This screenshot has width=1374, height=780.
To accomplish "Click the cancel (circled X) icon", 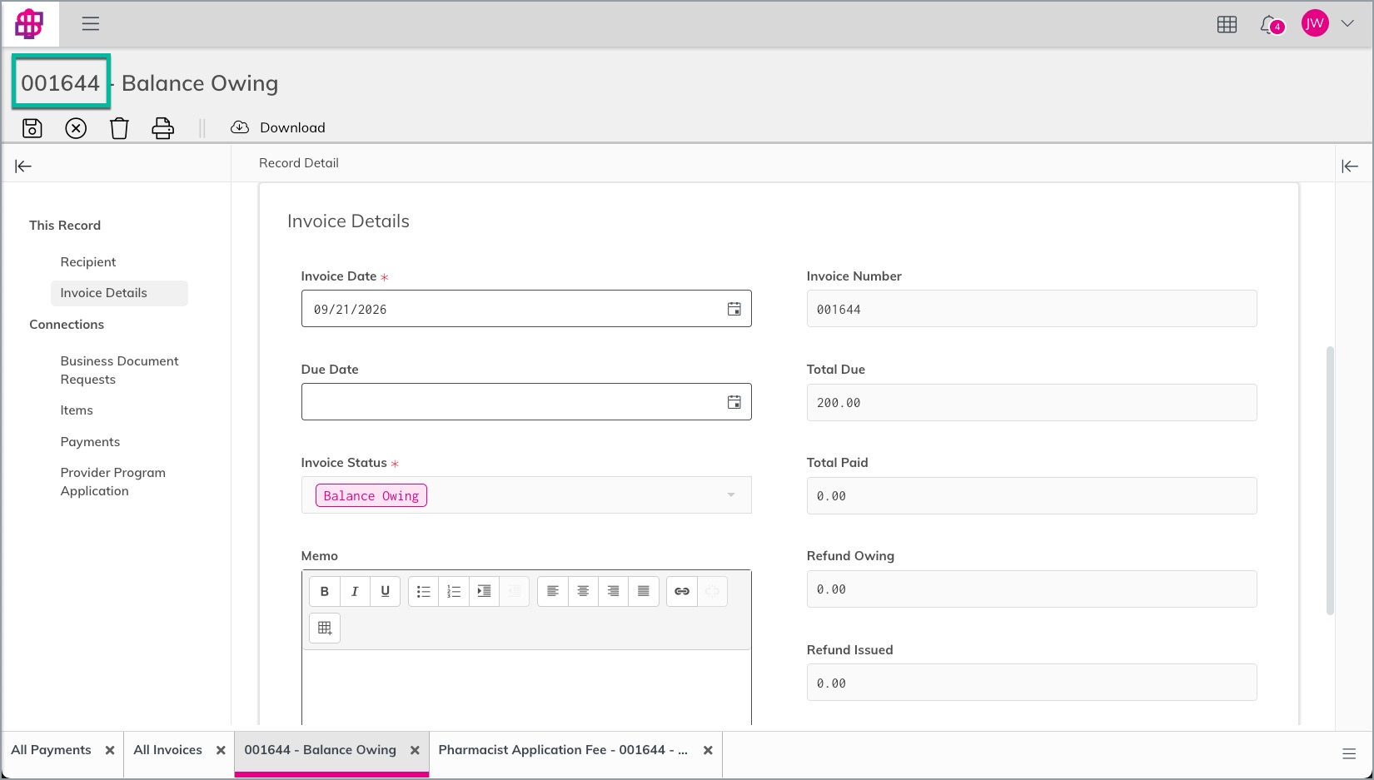I will pyautogui.click(x=76, y=128).
